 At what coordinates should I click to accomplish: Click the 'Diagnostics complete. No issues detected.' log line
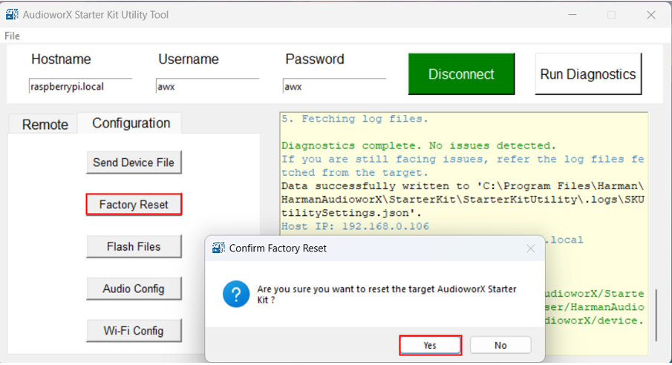(x=418, y=145)
